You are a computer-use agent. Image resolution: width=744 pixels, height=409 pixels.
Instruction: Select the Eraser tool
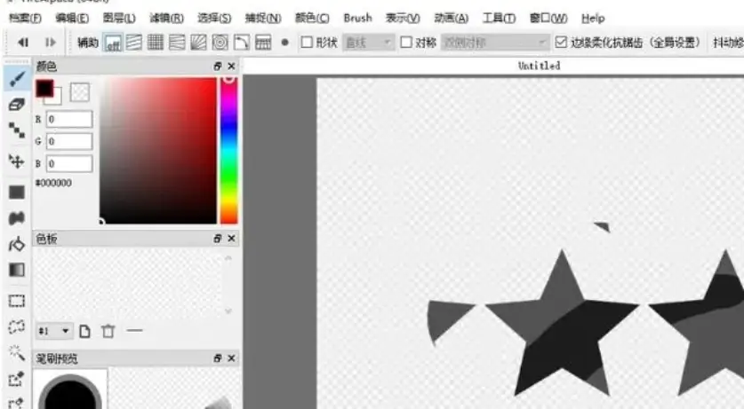pyautogui.click(x=17, y=104)
